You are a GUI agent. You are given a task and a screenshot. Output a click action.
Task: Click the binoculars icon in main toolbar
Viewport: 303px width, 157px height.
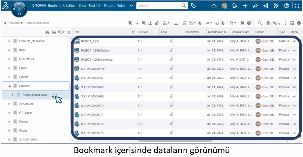[242, 23]
